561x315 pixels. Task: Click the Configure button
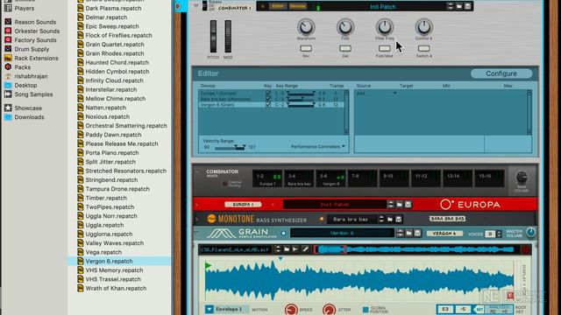pos(501,73)
